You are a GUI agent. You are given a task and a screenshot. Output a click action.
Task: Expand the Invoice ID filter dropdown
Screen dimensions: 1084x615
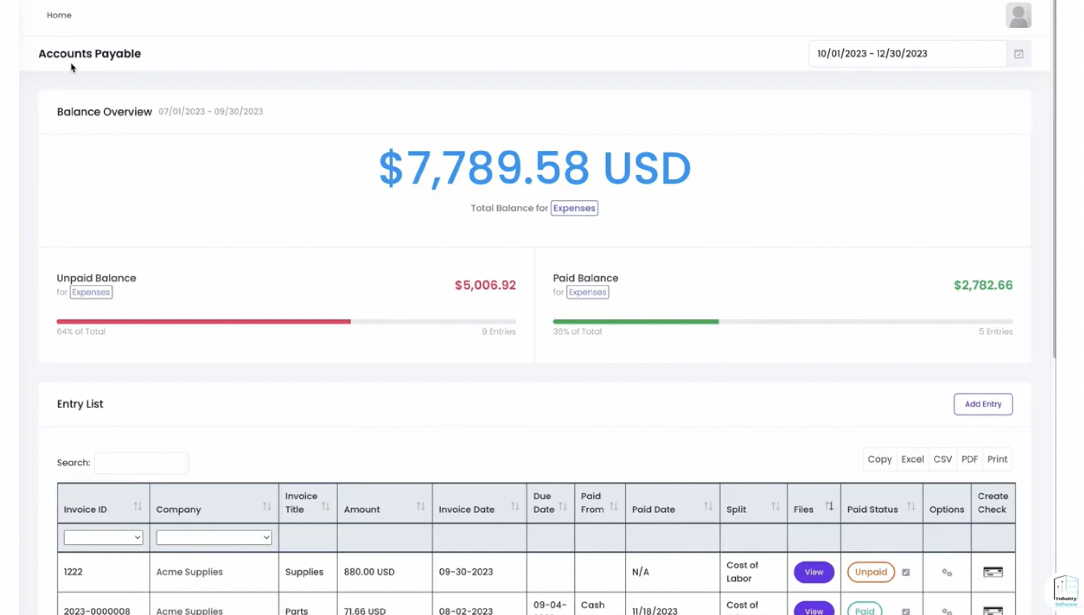click(x=103, y=537)
